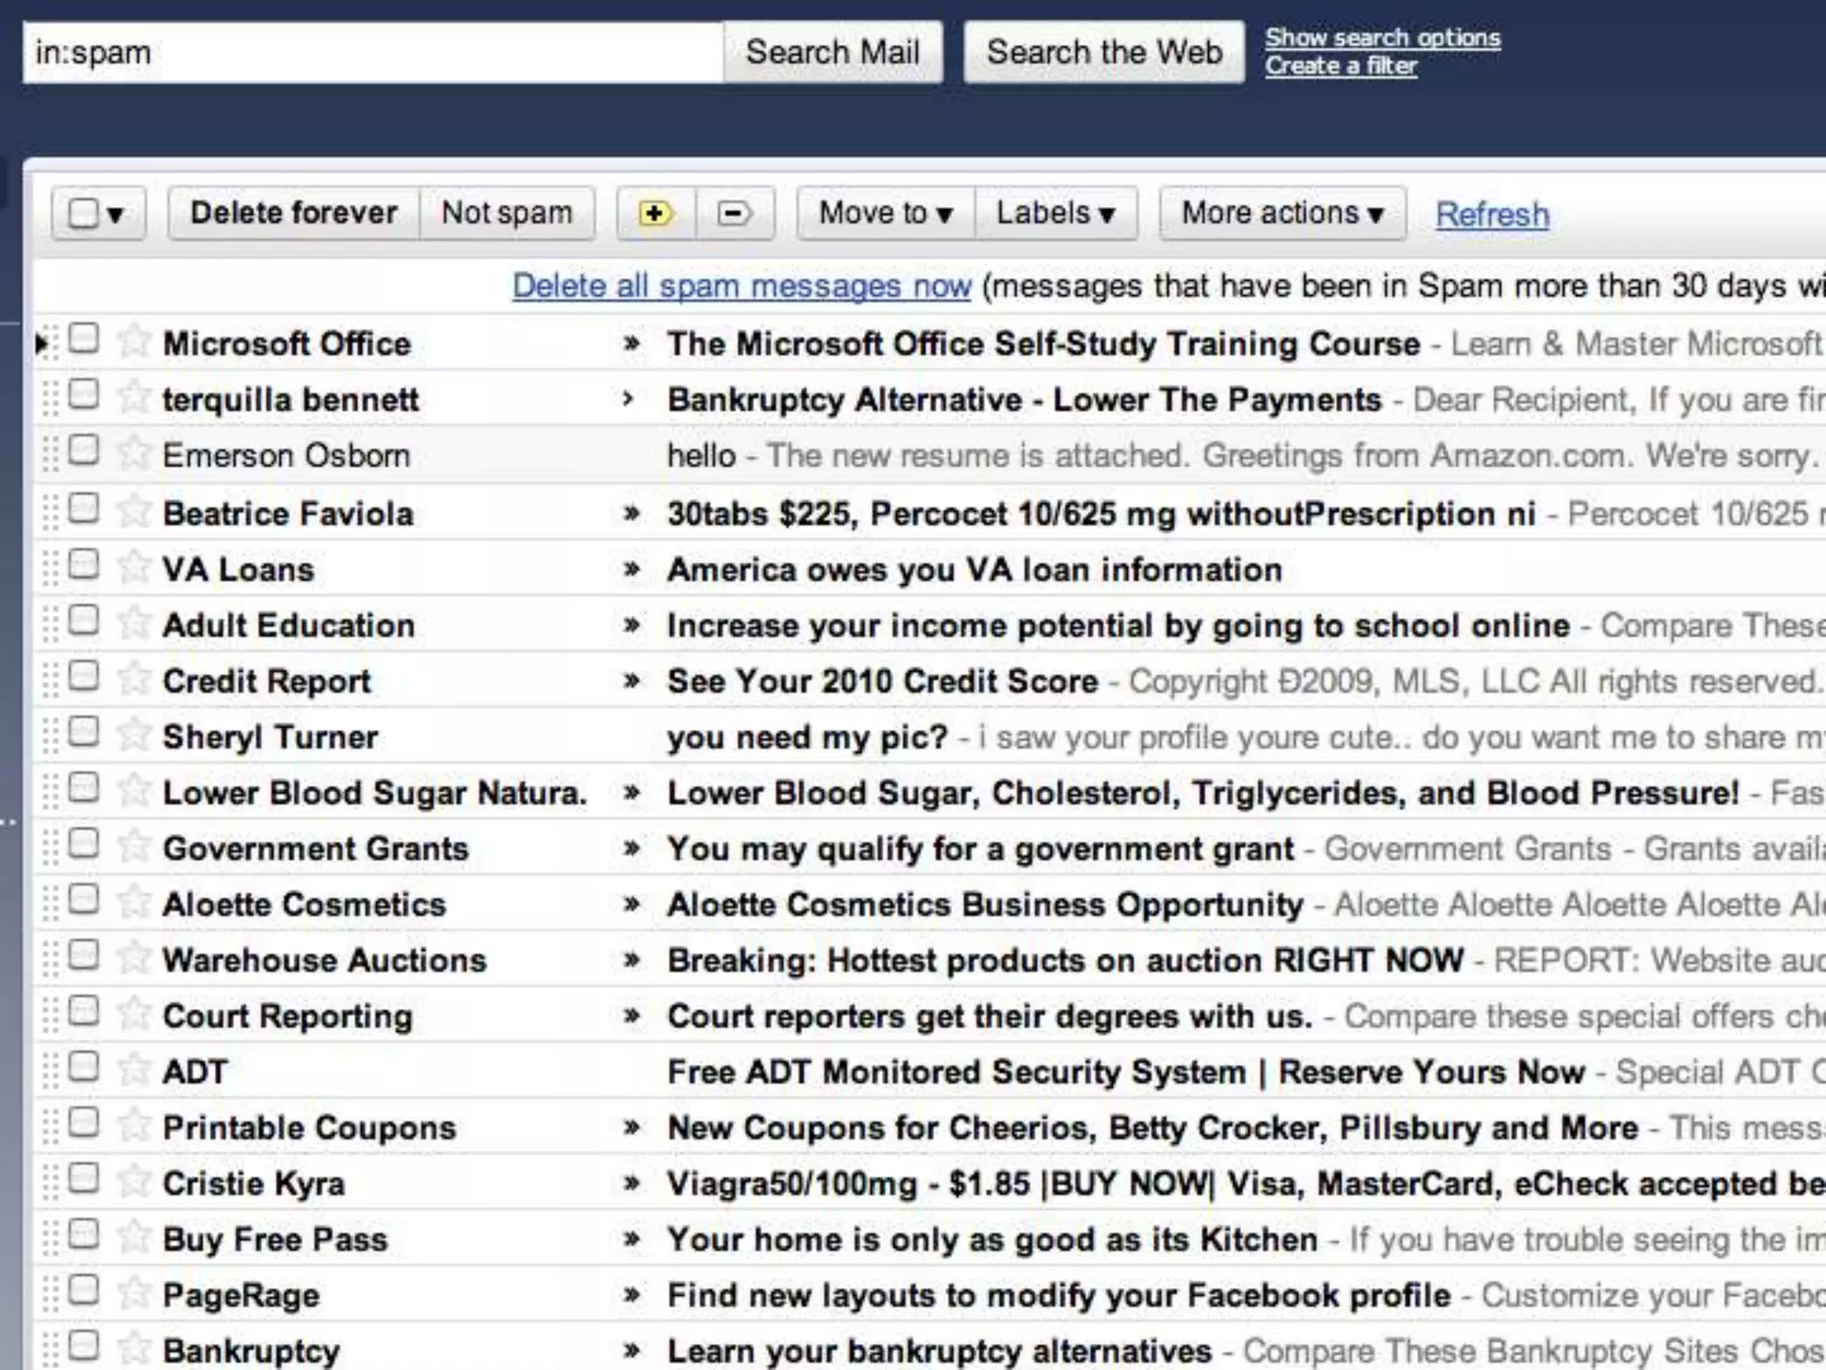Image resolution: width=1826 pixels, height=1370 pixels.
Task: Click double-arrow indicator on Bankruptcy row
Action: 631,1351
